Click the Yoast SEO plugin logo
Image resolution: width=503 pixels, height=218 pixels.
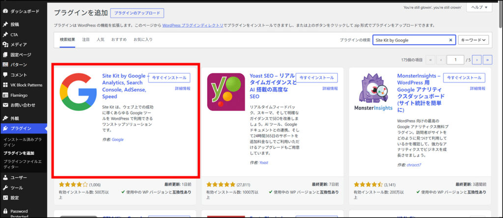click(226, 92)
